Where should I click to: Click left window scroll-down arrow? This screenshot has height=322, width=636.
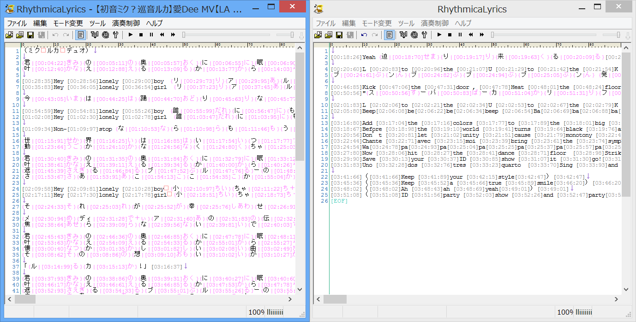coord(300,289)
